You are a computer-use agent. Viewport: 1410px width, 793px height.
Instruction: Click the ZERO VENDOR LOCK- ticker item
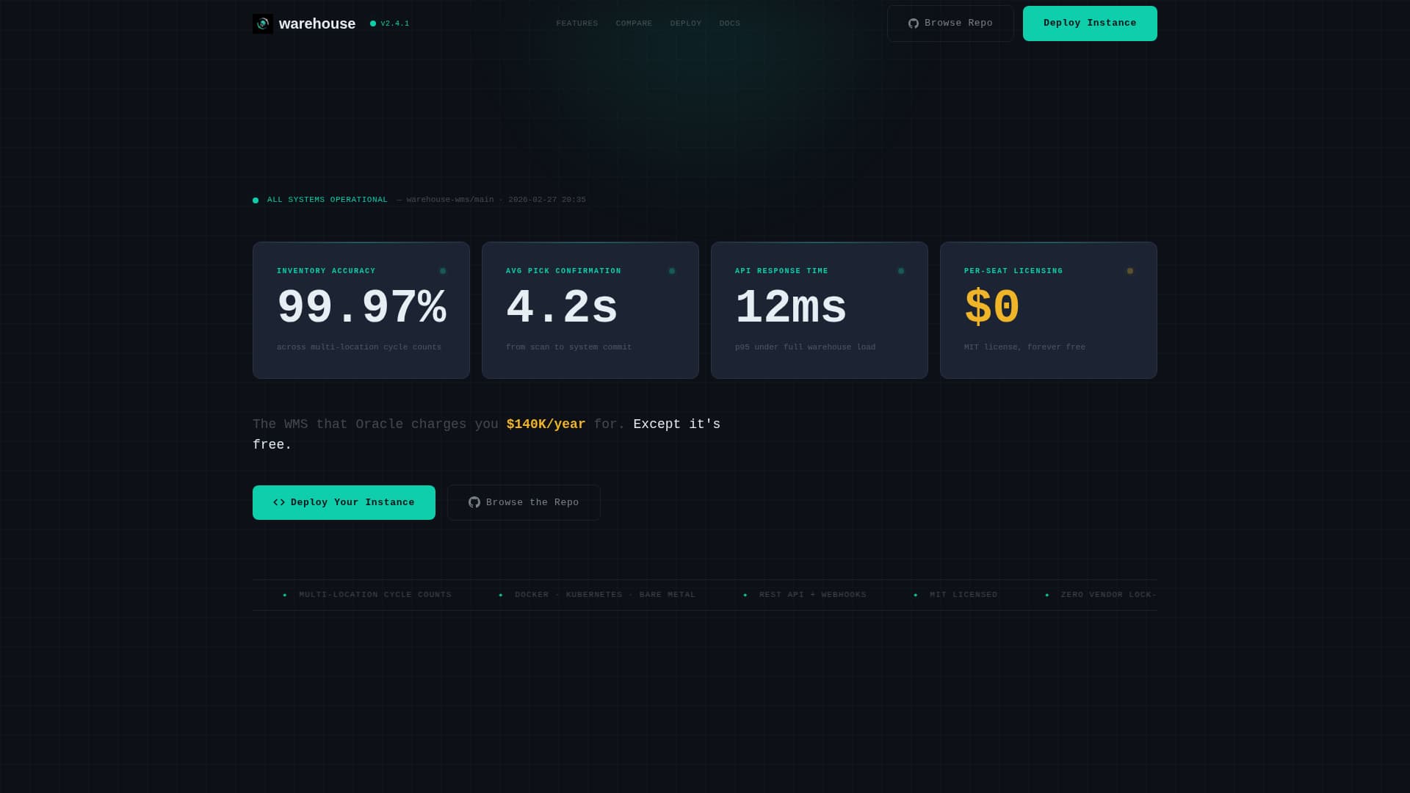[1109, 595]
